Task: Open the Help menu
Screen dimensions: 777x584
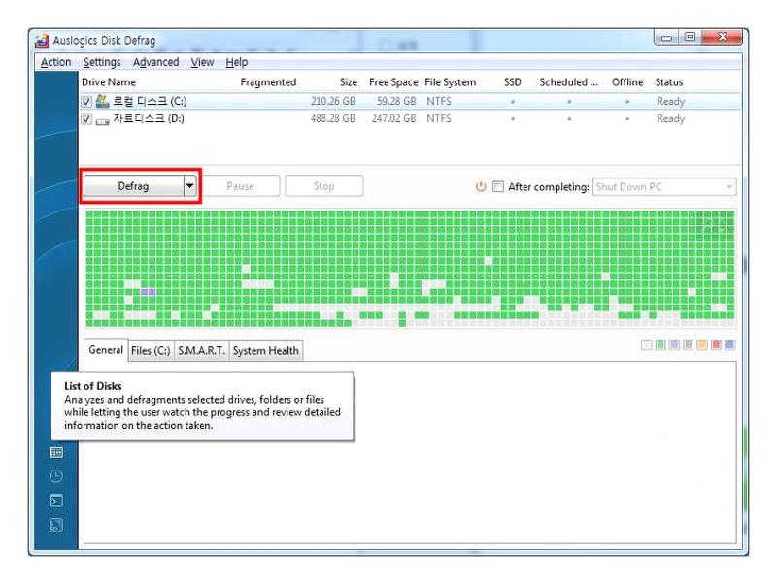Action: pyautogui.click(x=236, y=62)
